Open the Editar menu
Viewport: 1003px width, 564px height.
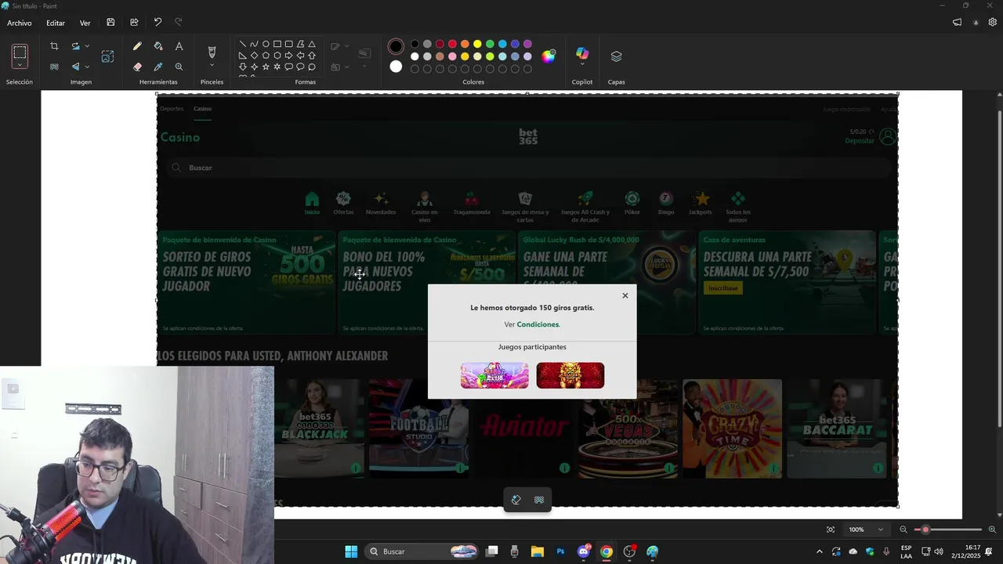[56, 23]
